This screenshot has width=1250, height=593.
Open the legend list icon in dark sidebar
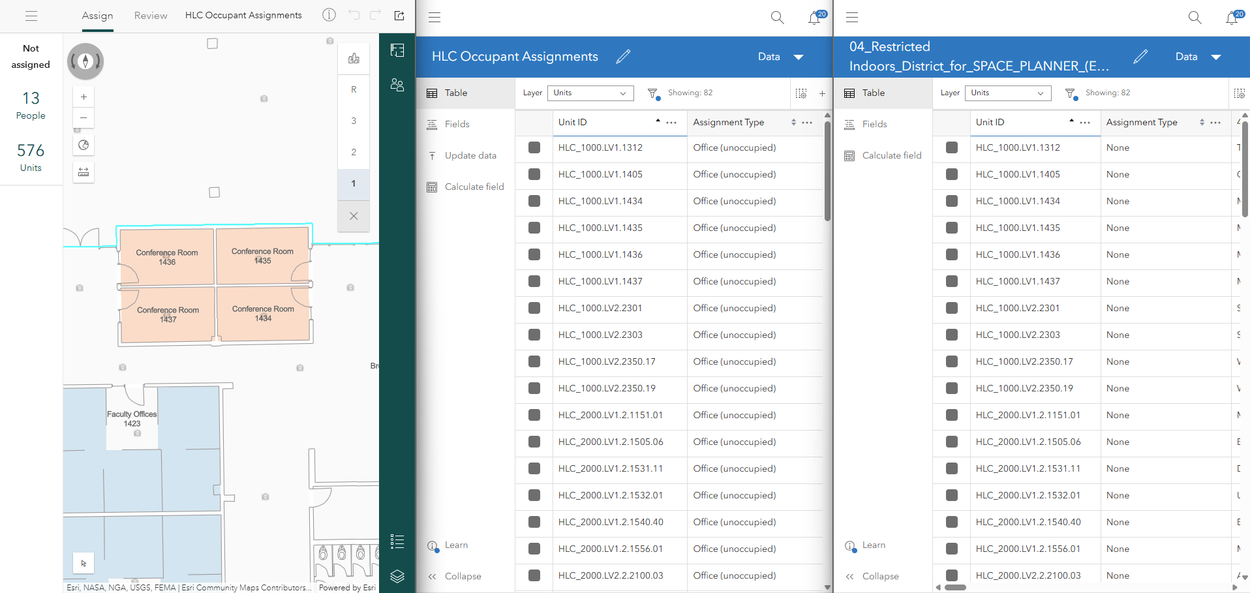(397, 541)
